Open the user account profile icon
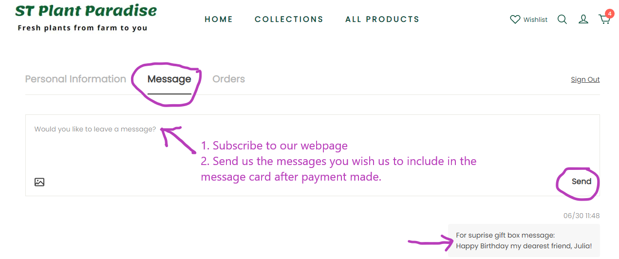This screenshot has width=619, height=259. click(x=583, y=19)
